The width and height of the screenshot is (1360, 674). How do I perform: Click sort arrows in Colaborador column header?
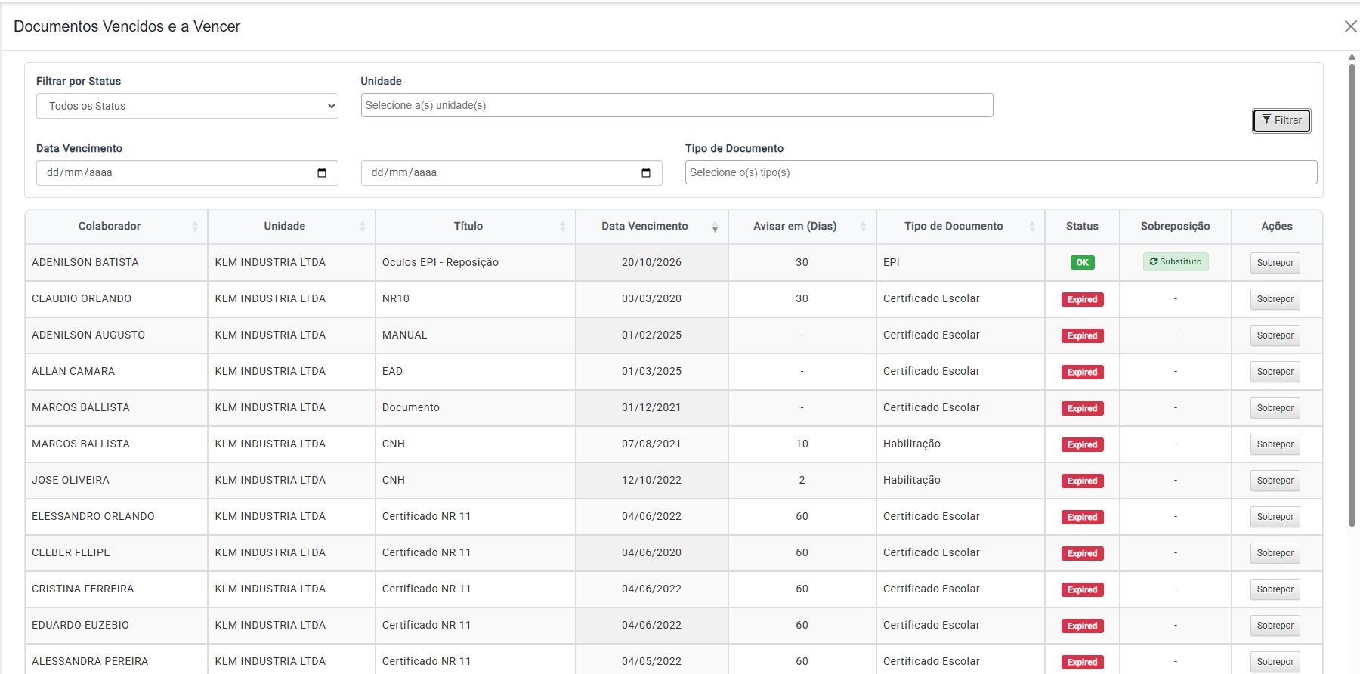[195, 227]
